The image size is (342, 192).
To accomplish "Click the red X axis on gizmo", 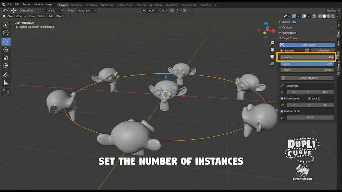I will click(x=273, y=31).
